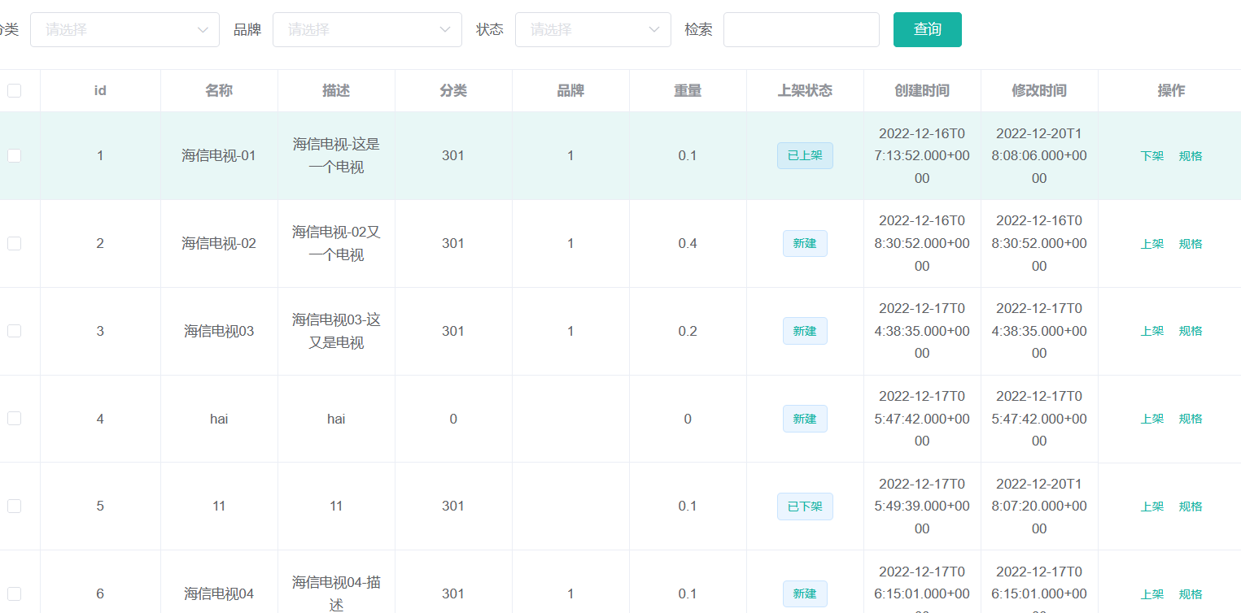Screen dimensions: 1241x613
Task: Click 上架 for 海信电视-02
Action: [x=1152, y=244]
